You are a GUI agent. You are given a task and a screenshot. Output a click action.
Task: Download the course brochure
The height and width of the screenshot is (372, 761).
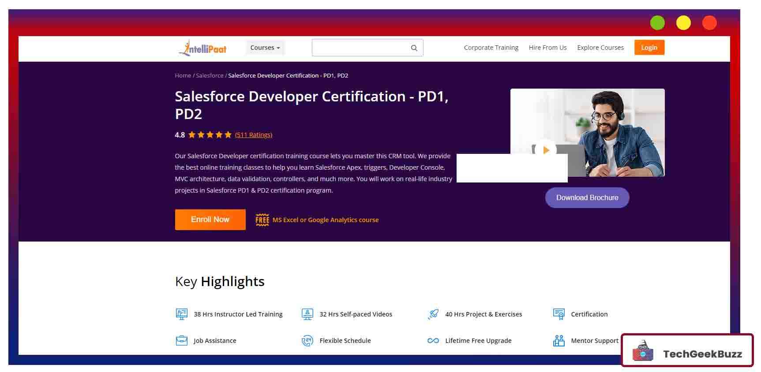[x=587, y=197]
